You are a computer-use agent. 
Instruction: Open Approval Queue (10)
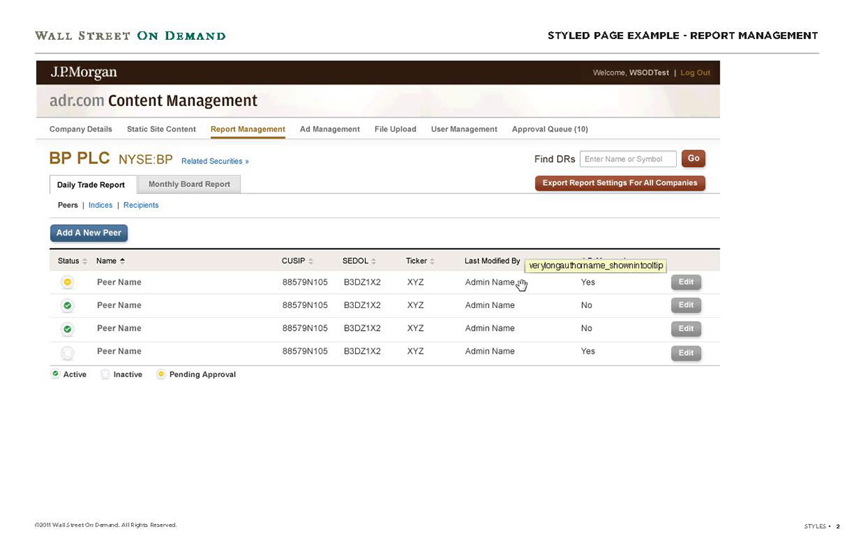549,129
